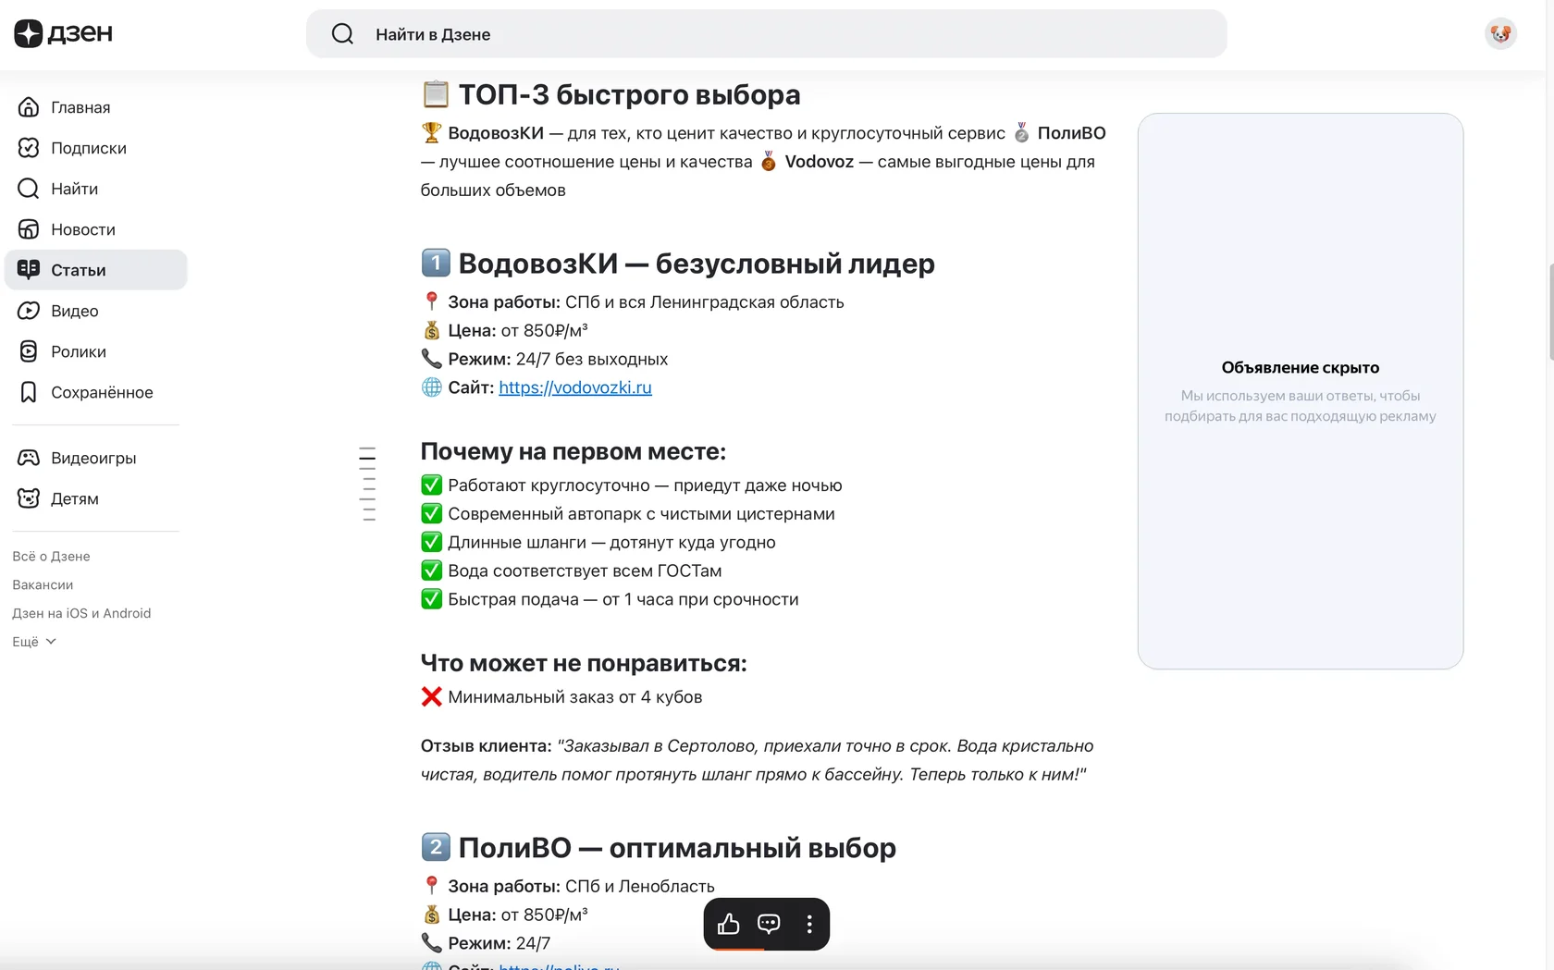This screenshot has height=970, width=1554.
Task: Open the Вакансии page
Action: pos(43,584)
